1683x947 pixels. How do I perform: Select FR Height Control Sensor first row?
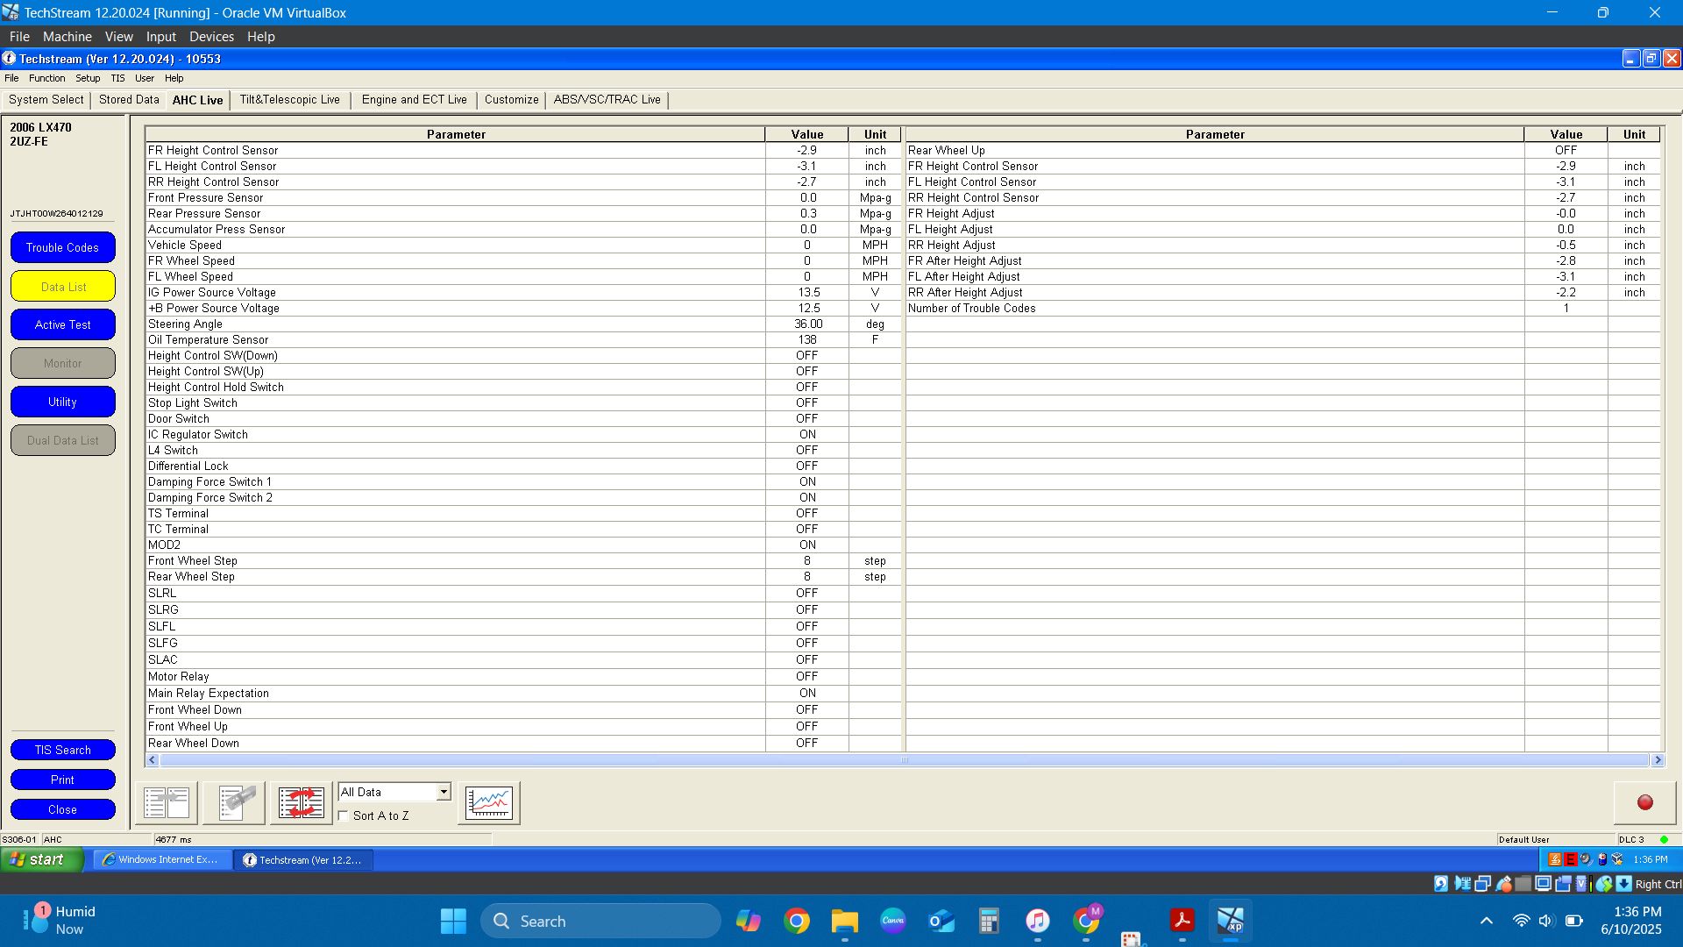pos(523,150)
